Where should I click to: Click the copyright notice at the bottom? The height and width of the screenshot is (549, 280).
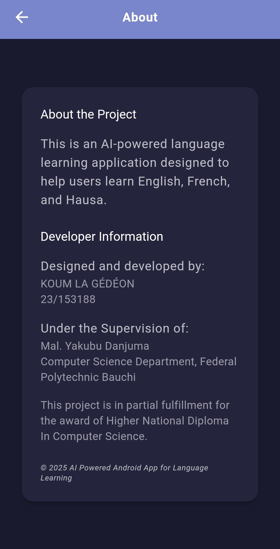(x=124, y=472)
